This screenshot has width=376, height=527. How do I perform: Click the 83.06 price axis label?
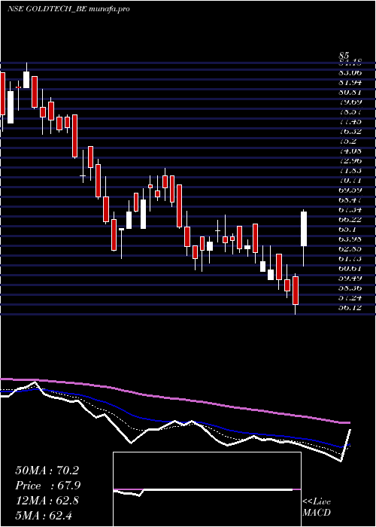[x=350, y=72]
